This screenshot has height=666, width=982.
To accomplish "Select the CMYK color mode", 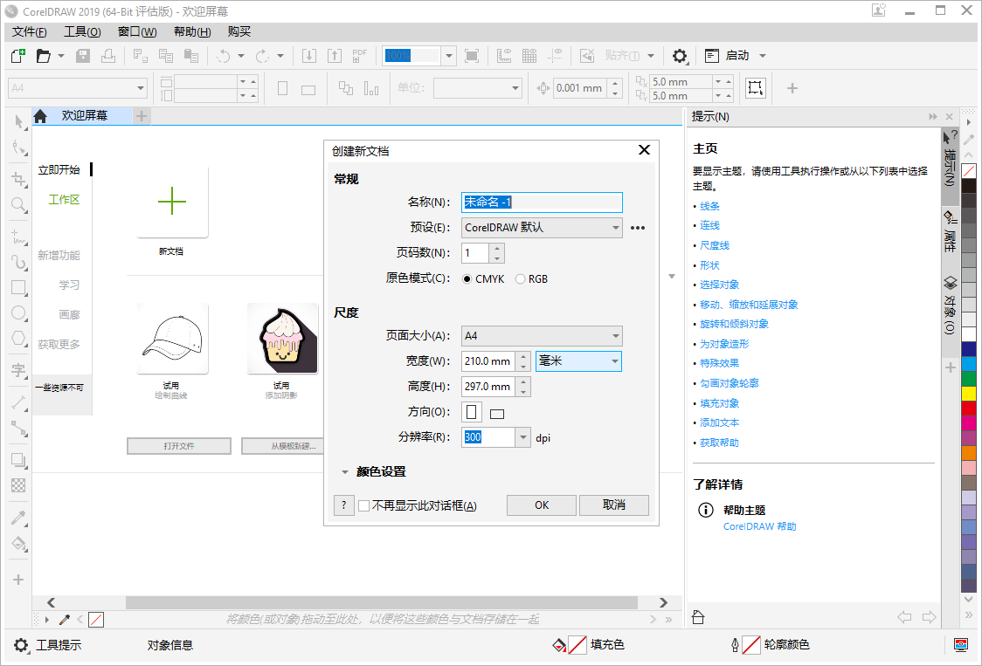I will [467, 279].
